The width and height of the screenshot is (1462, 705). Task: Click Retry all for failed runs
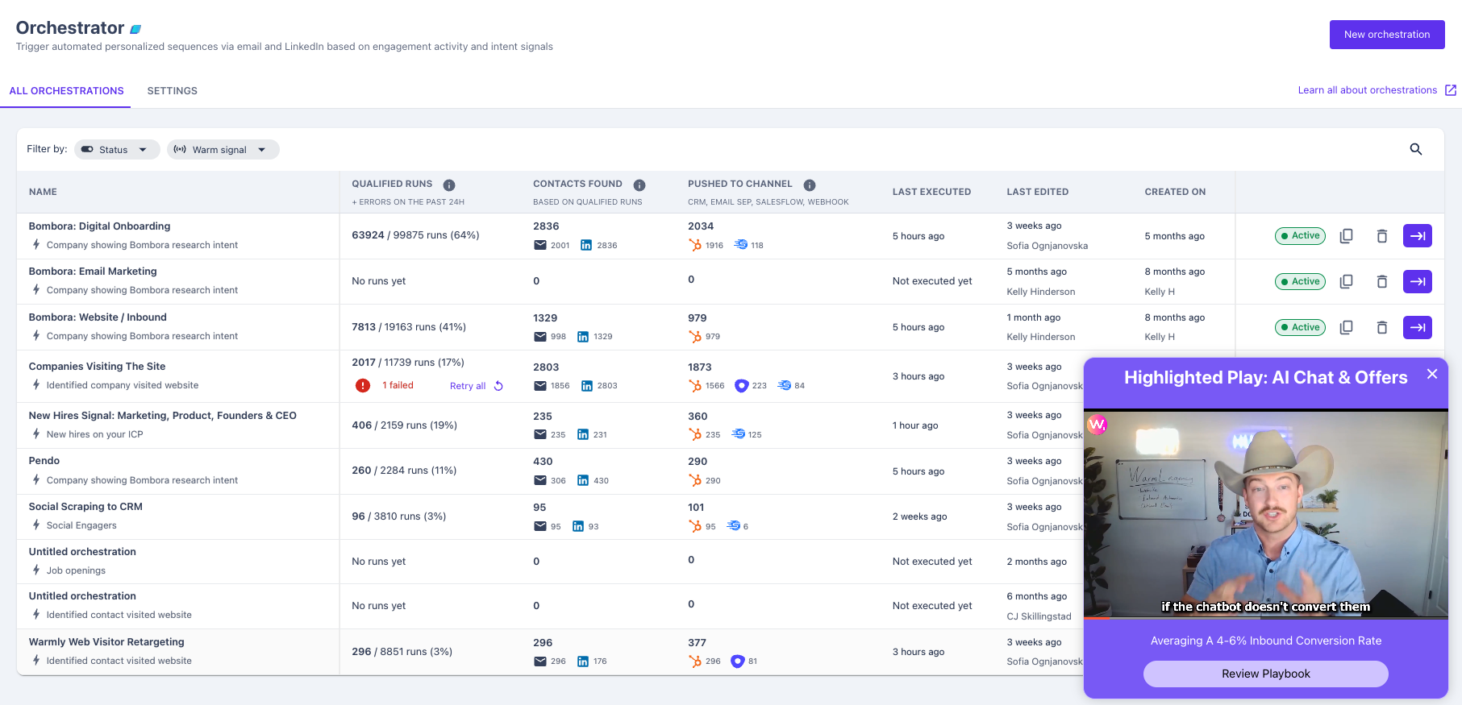(x=468, y=386)
